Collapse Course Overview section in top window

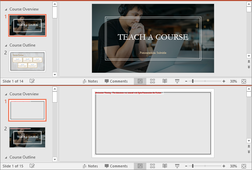click(x=6, y=9)
